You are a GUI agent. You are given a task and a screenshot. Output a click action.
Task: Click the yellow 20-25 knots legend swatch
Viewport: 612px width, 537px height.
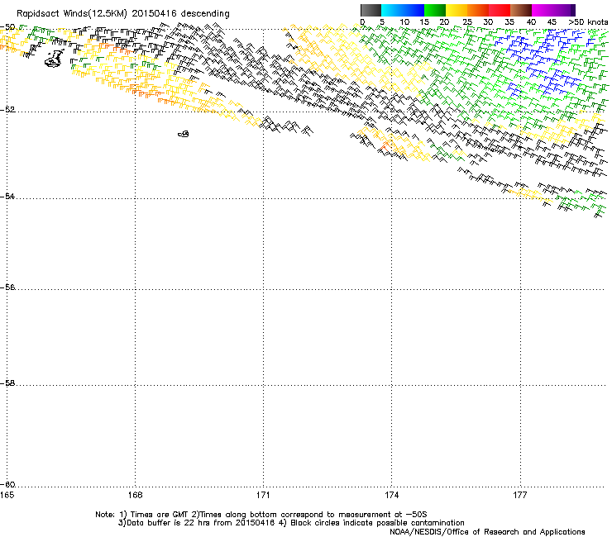click(457, 10)
